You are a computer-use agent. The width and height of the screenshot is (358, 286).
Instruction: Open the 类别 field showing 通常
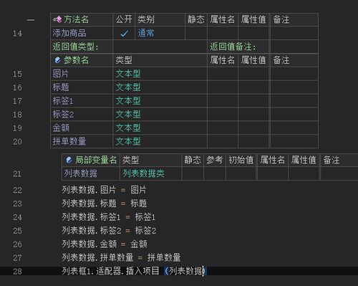pyautogui.click(x=160, y=33)
